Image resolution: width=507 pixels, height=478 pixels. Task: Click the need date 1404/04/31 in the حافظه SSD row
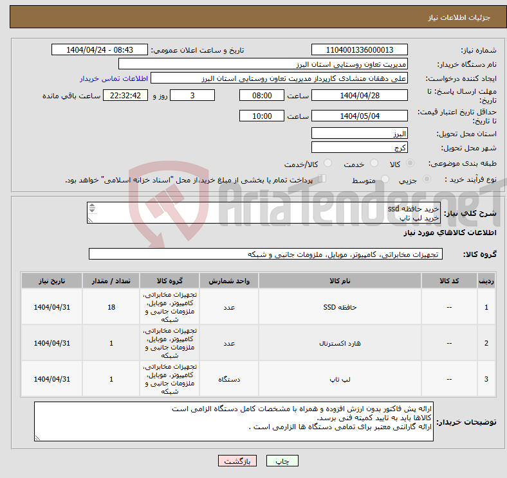51,307
